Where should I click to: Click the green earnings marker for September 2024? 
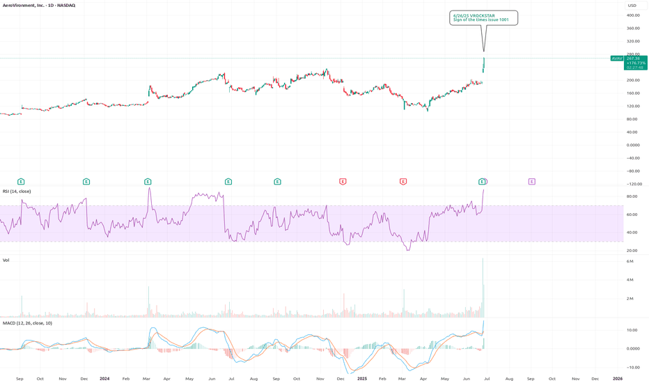tap(277, 181)
